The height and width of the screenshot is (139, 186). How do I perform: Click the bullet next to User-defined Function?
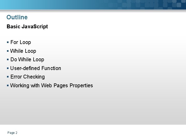(8, 68)
